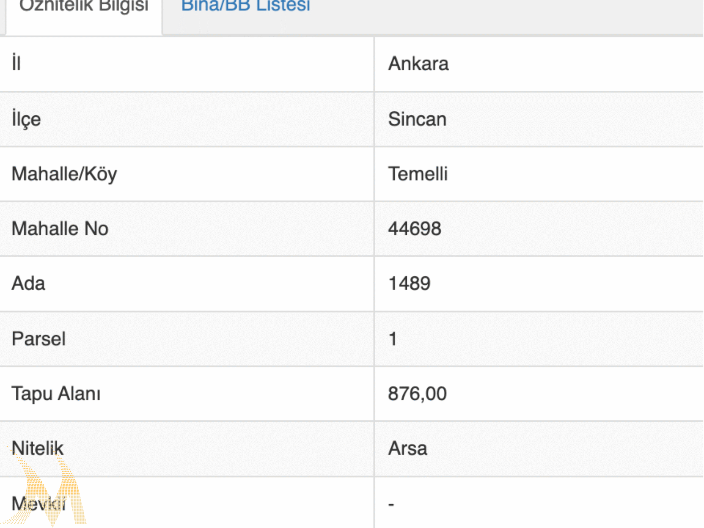Click the İl row label

click(16, 62)
